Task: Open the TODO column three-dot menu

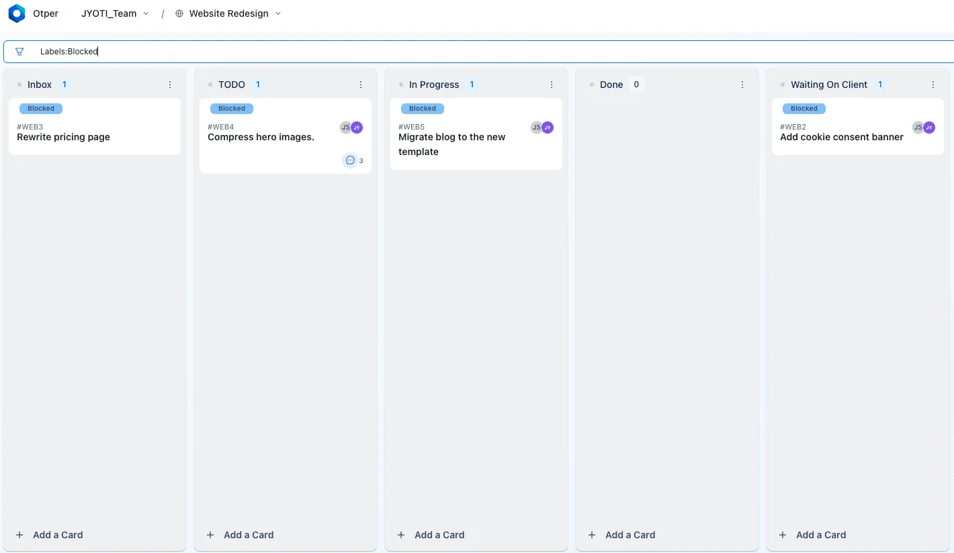Action: [x=361, y=85]
